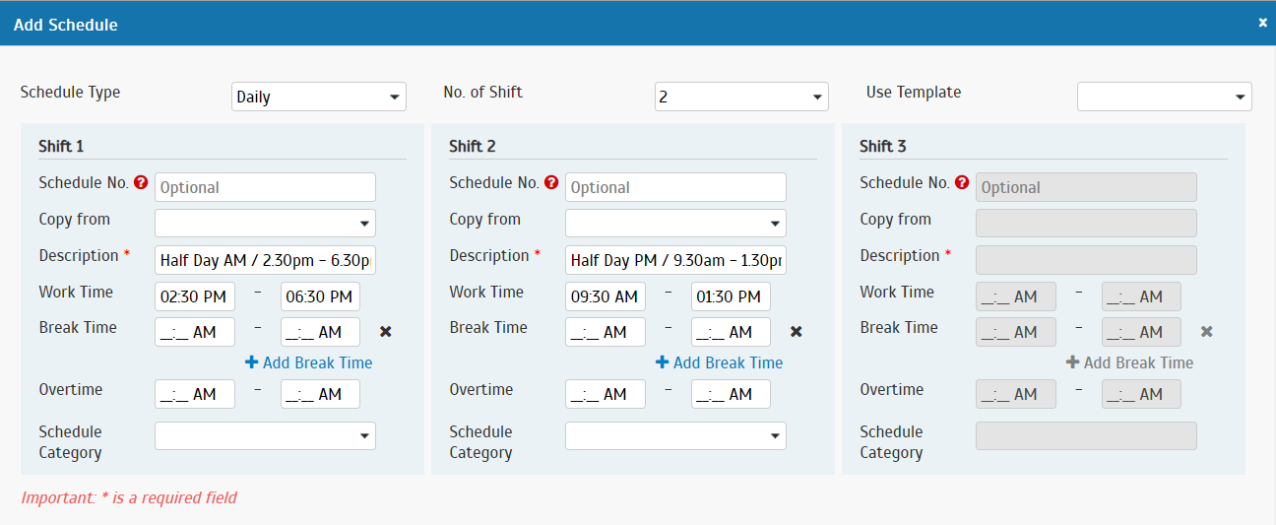Click Shift 1 Schedule No. field
Image resolution: width=1276 pixels, height=525 pixels.
pyautogui.click(x=265, y=187)
